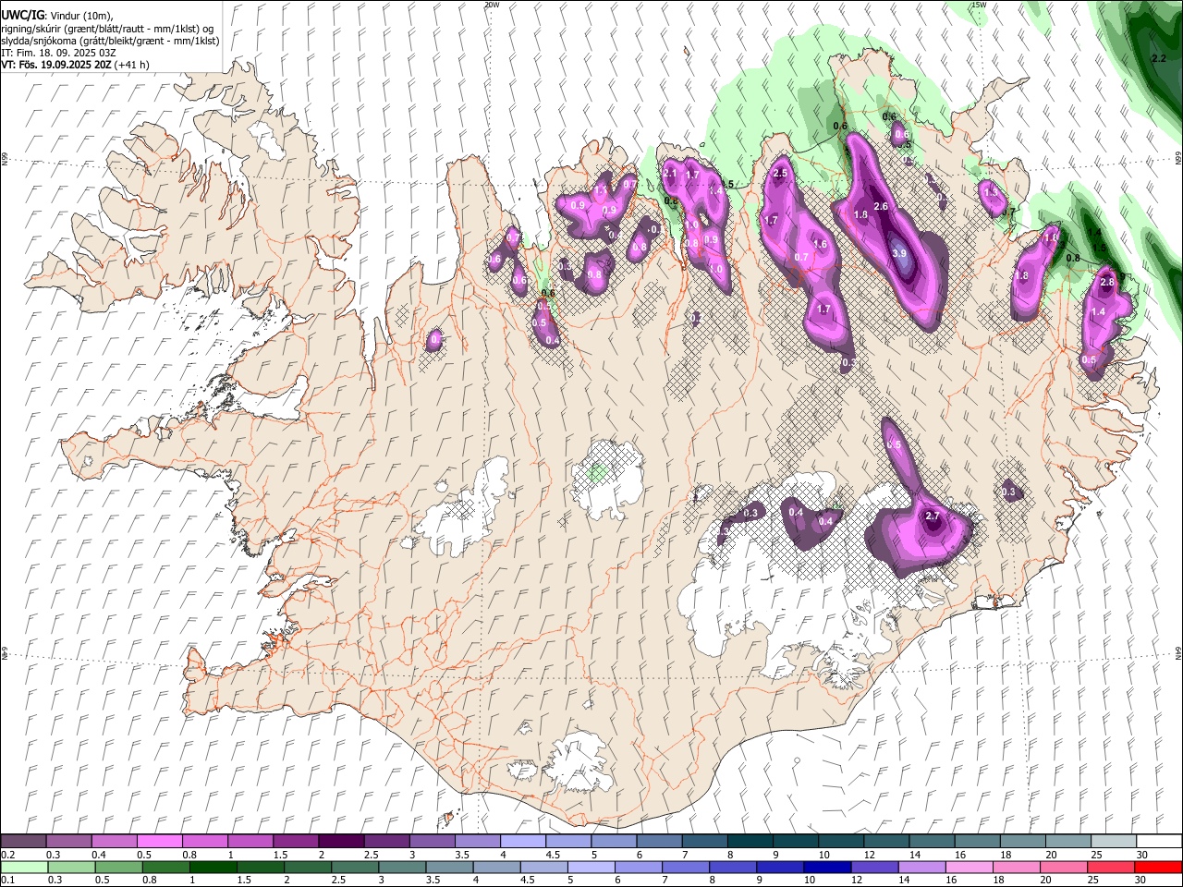Click the dark mauve 0.2 snow-scale swatch
Viewport: 1183px width, 887px height.
point(24,842)
